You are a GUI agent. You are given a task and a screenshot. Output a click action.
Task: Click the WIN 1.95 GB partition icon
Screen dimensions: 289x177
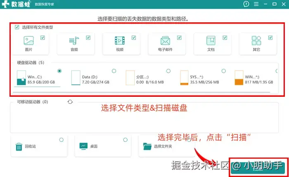(x=239, y=78)
